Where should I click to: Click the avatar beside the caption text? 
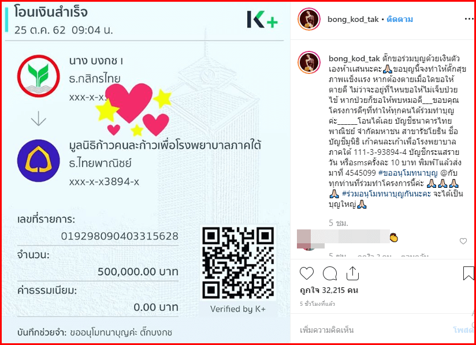pyautogui.click(x=308, y=62)
